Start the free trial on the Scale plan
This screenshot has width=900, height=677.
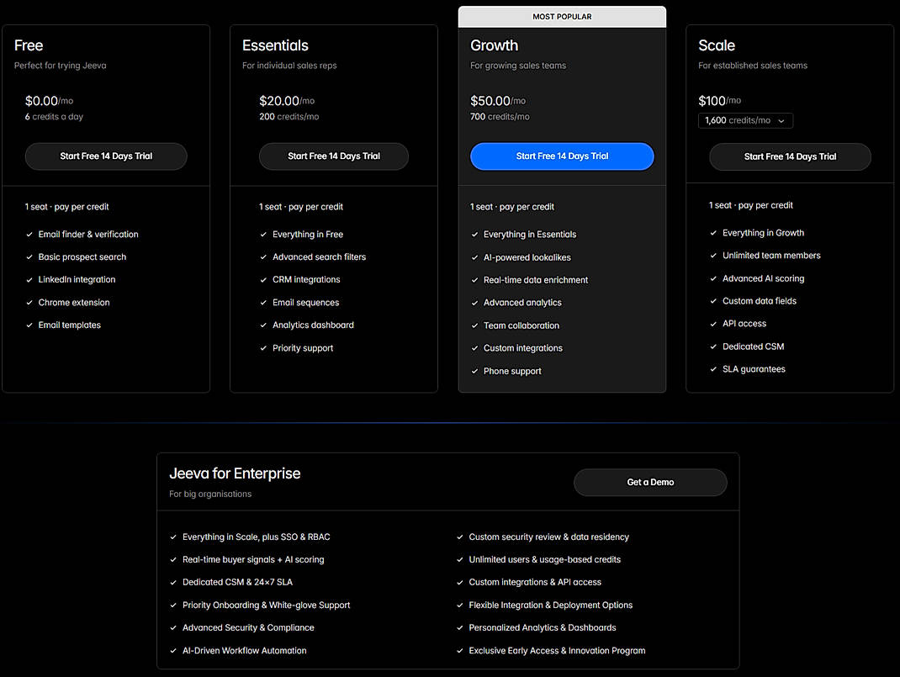pyautogui.click(x=790, y=156)
